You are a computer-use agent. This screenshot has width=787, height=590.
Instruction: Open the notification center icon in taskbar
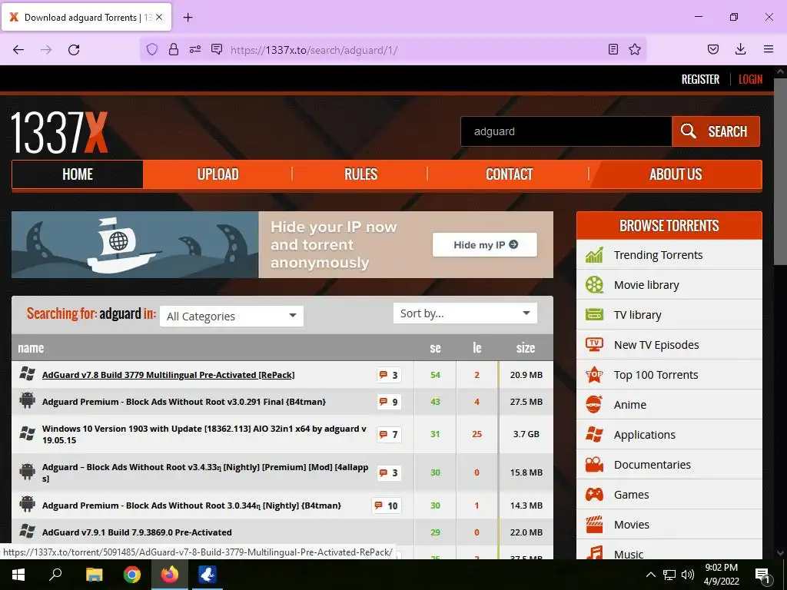coord(763,575)
